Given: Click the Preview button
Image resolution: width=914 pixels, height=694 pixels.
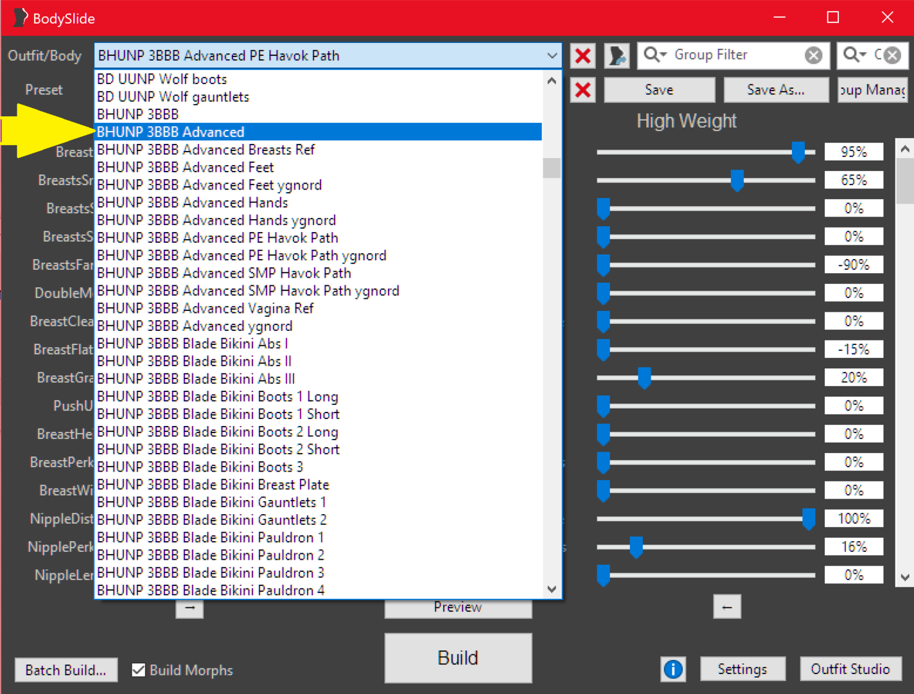Looking at the screenshot, I should click(x=458, y=608).
